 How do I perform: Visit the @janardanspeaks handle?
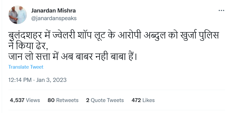coord(54,18)
